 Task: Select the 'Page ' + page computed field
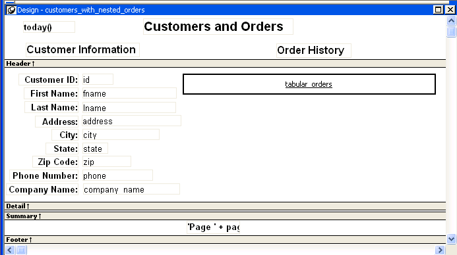(x=214, y=227)
